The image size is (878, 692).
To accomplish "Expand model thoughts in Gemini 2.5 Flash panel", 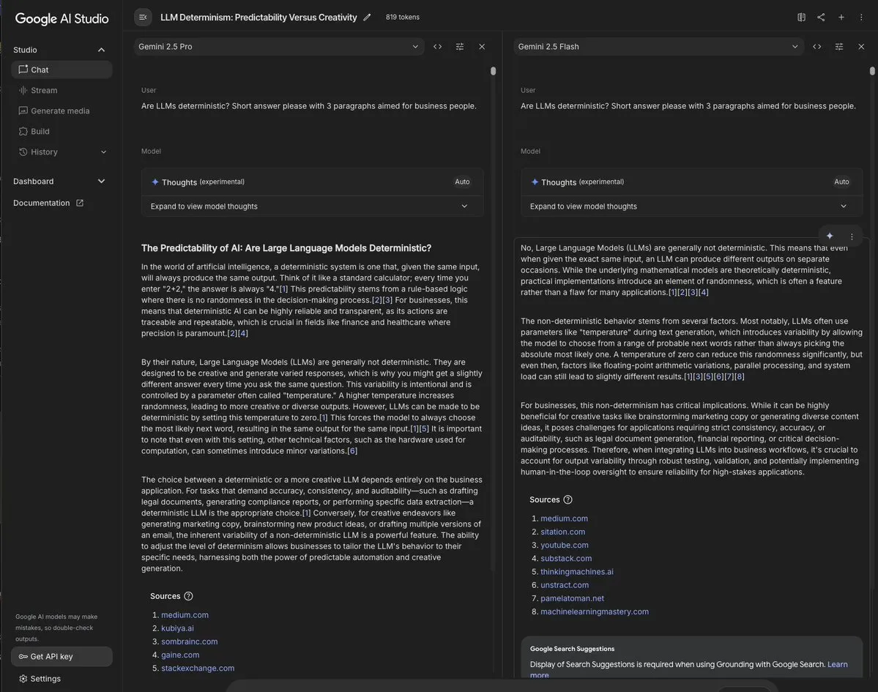I will click(691, 207).
